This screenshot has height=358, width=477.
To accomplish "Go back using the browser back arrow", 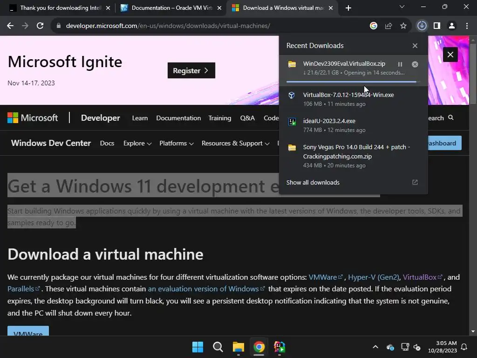I will [x=10, y=26].
